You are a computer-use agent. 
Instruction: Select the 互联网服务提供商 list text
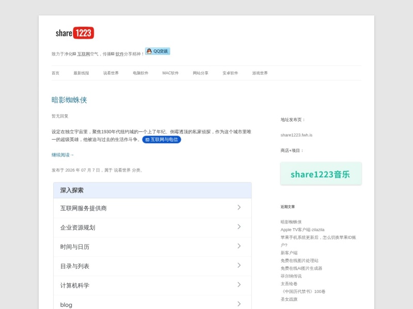[84, 209]
